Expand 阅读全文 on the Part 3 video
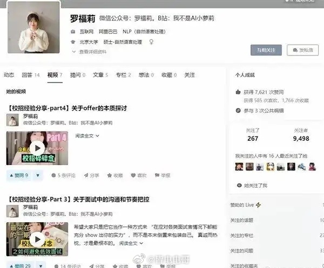Image resolution: width=324 pixels, height=268 pixels. 131,243
